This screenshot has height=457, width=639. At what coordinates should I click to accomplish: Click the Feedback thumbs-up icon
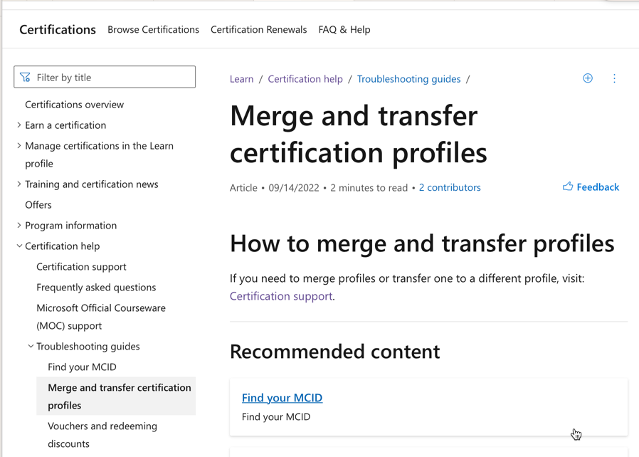tap(568, 187)
